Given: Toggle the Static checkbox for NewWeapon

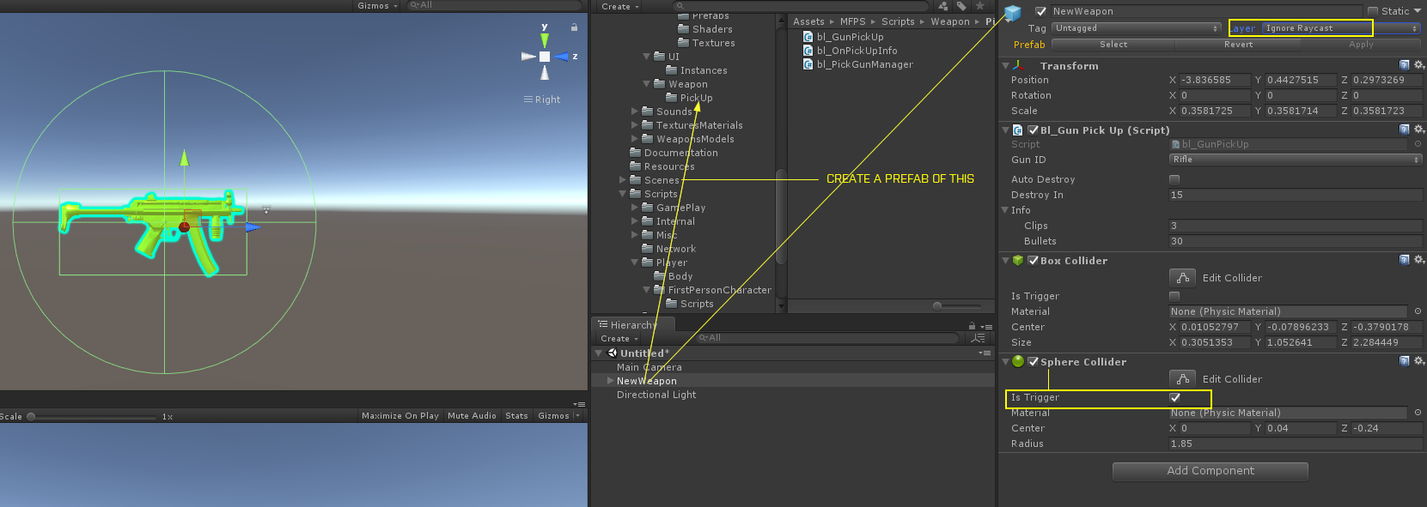Looking at the screenshot, I should click(1372, 11).
